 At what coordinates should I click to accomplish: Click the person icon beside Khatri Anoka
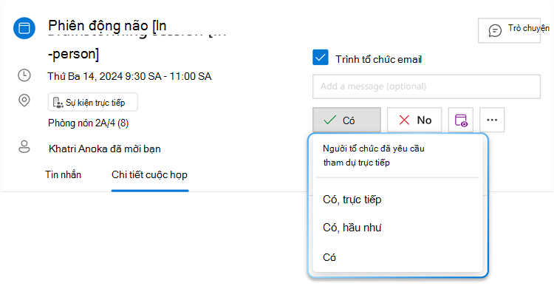pyautogui.click(x=24, y=147)
